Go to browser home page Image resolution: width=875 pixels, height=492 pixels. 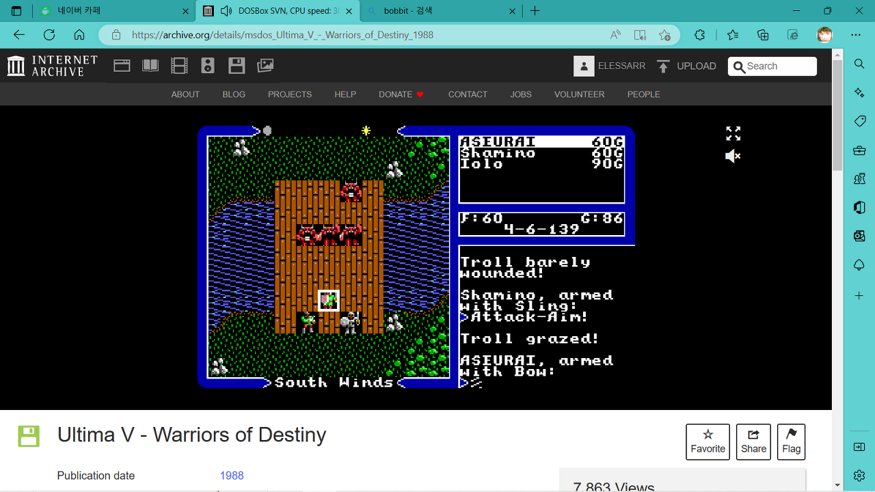pos(79,35)
